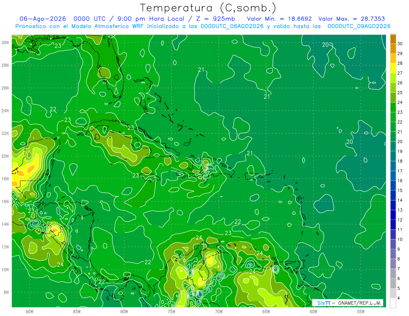Click the legend scale number 15
The height and width of the screenshot is (316, 409).
(x=400, y=191)
